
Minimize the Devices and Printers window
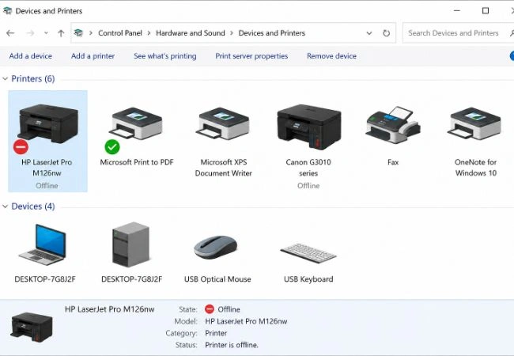[457, 11]
